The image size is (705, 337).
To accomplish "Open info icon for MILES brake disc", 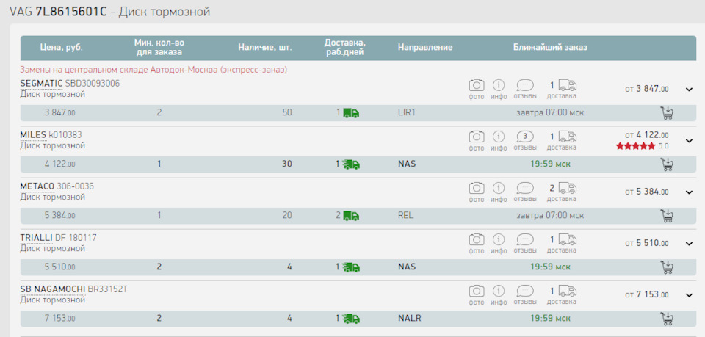I will (499, 136).
